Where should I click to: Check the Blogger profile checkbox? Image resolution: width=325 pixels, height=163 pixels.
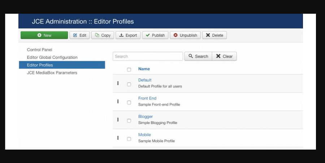[129, 121]
